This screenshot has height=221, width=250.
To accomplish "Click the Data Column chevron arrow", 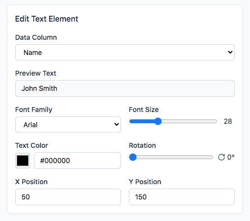I will [230, 52].
